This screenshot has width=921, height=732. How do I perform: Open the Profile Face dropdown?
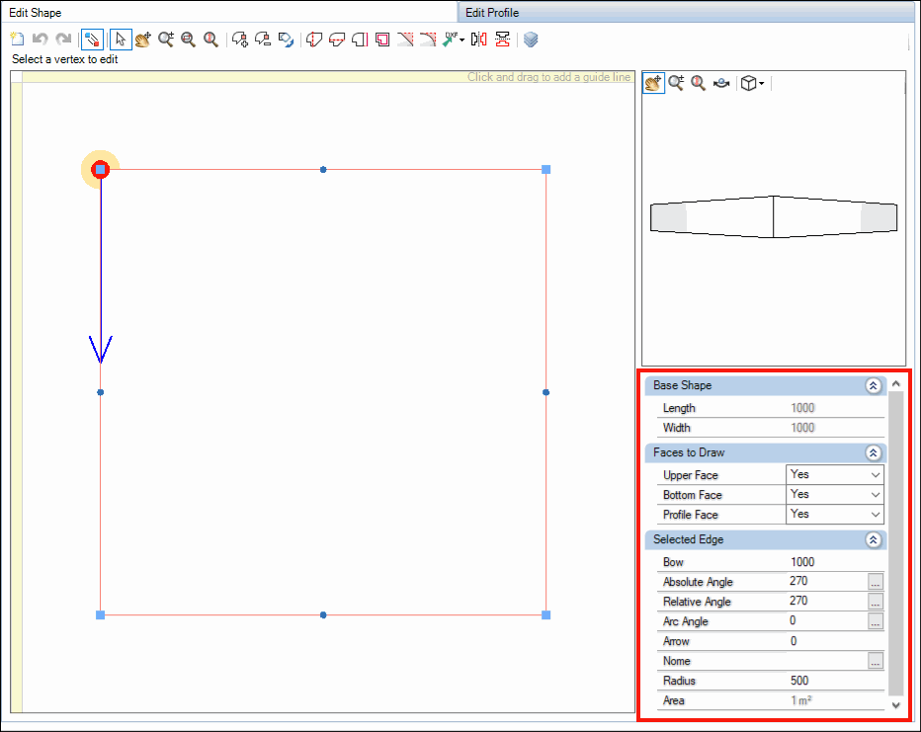835,515
